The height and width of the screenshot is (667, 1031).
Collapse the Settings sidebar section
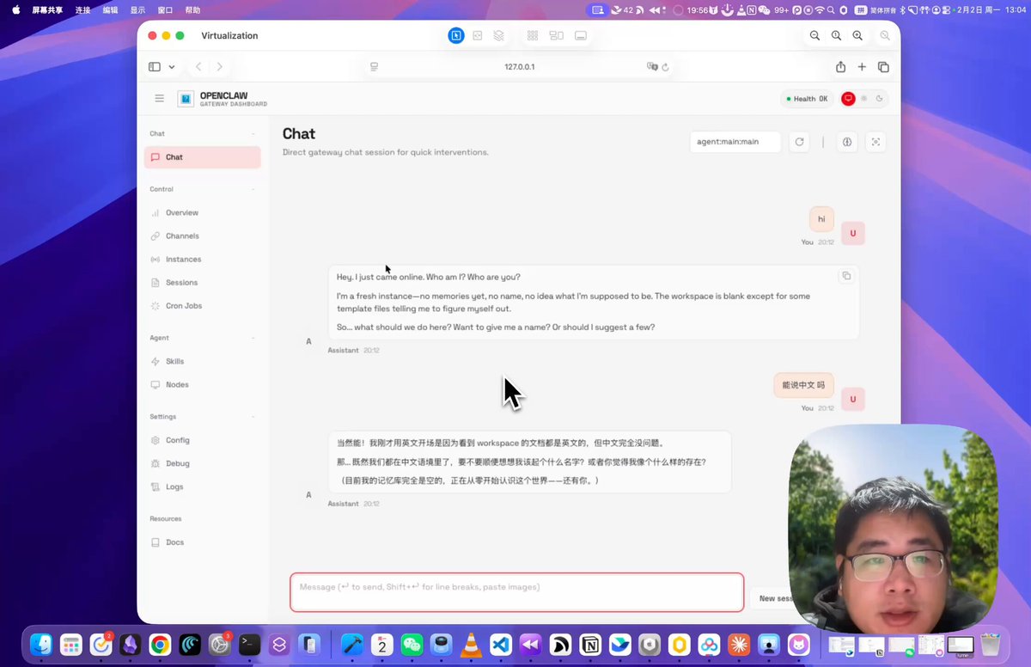click(253, 417)
